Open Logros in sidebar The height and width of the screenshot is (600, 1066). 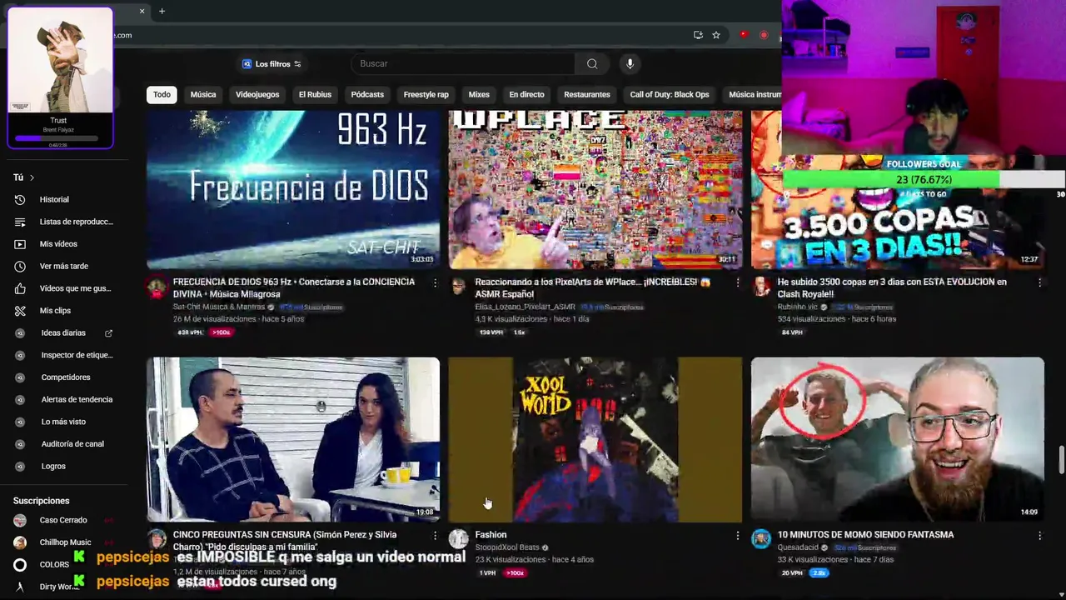(x=53, y=466)
